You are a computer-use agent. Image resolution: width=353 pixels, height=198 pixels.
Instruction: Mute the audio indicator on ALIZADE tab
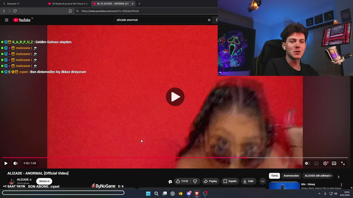(98, 4)
